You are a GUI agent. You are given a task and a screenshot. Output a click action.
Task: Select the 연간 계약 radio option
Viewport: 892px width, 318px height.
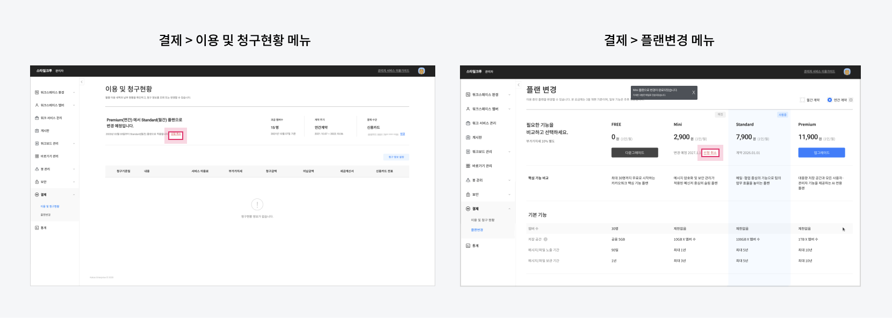[830, 100]
